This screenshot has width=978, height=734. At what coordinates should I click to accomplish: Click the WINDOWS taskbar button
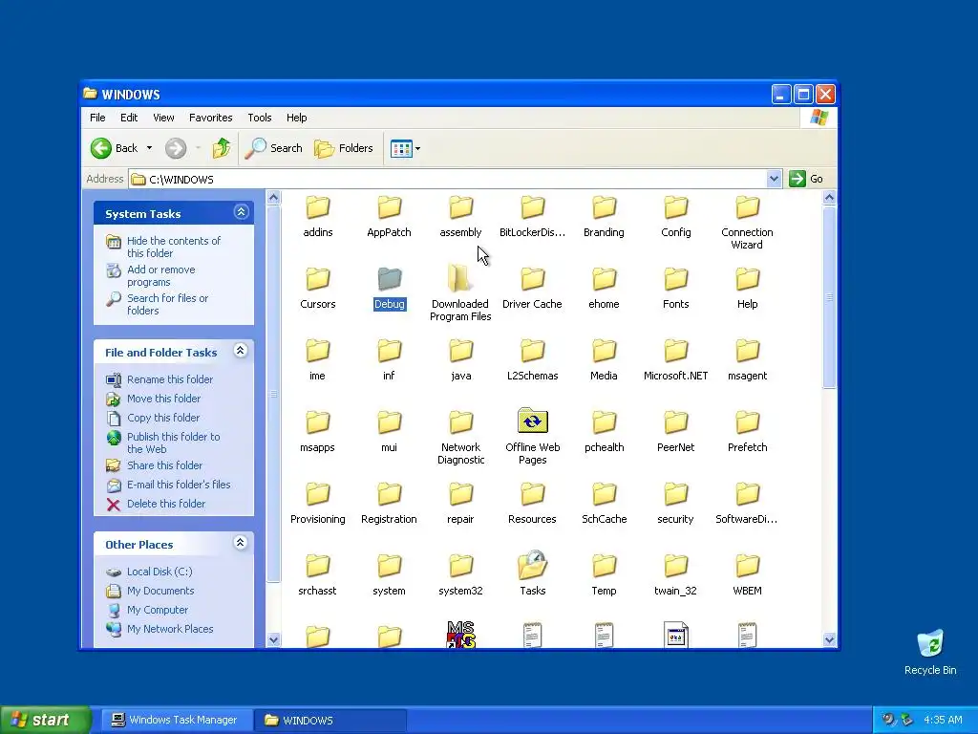pos(330,720)
